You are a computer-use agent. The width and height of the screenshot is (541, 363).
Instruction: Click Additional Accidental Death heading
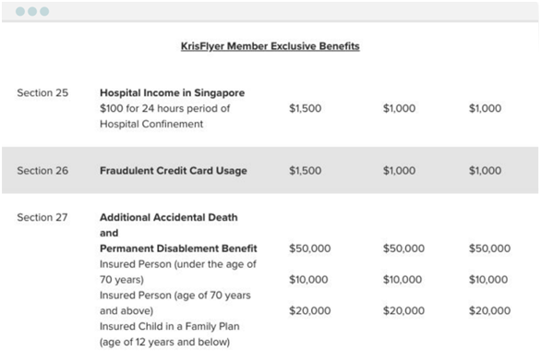coord(169,217)
